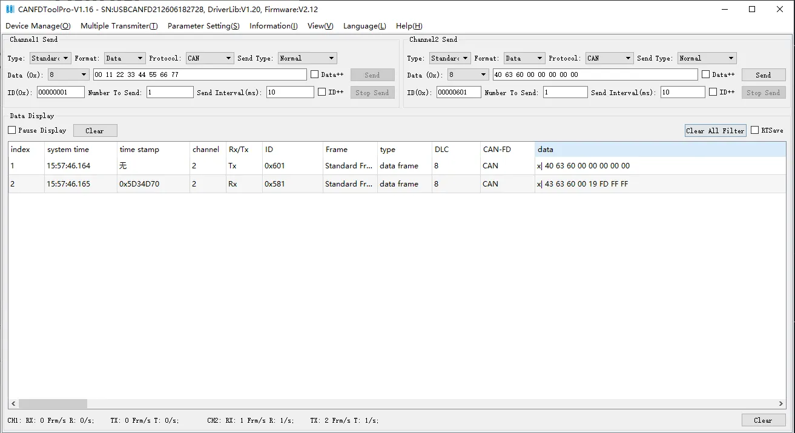Click the ID column header
Viewport: 795px width, 433px height.
[x=293, y=149]
